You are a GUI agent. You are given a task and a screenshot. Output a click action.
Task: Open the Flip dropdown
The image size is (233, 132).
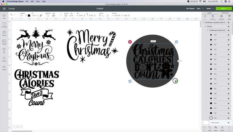(x=72, y=15)
